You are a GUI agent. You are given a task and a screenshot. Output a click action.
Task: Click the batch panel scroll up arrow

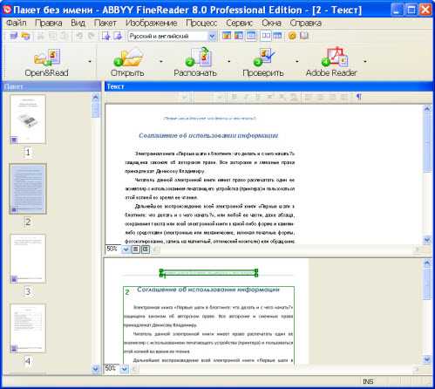[x=96, y=97]
